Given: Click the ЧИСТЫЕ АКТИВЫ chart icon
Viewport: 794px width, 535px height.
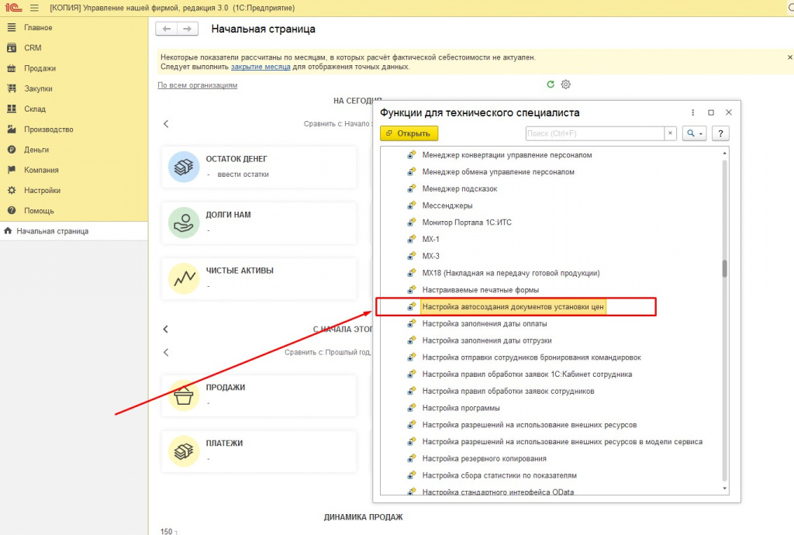Looking at the screenshot, I should click(x=183, y=278).
